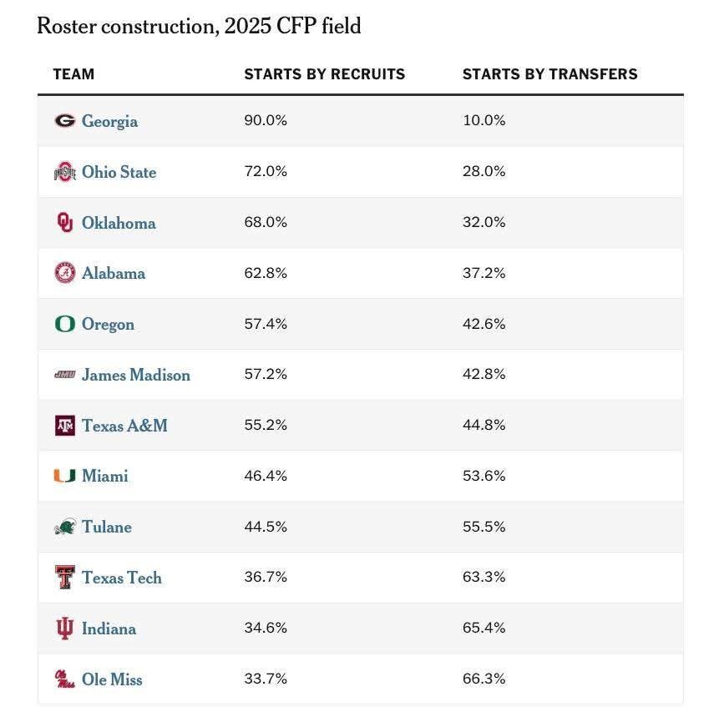Click the Ohio State logo icon
719x722 pixels.
[x=65, y=172]
